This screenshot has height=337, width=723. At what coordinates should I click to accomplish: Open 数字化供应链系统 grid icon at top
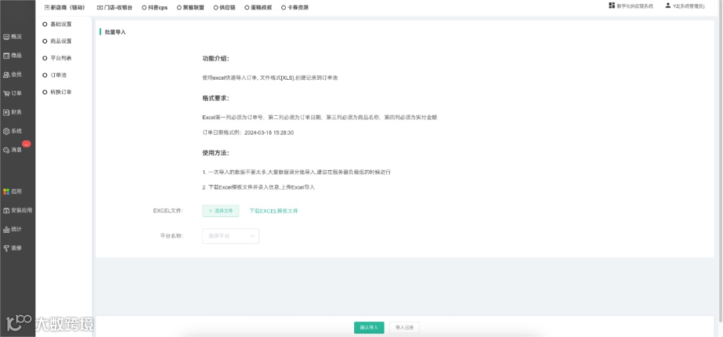(x=611, y=5)
